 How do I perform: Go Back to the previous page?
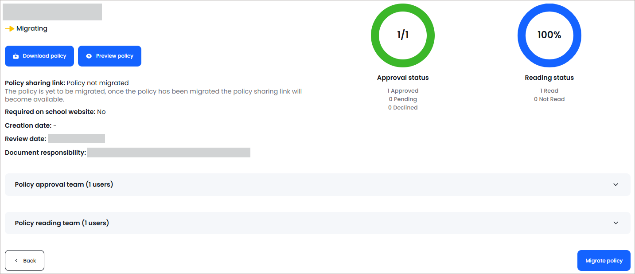pos(24,260)
